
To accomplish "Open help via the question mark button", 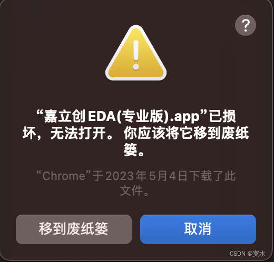I will [246, 25].
